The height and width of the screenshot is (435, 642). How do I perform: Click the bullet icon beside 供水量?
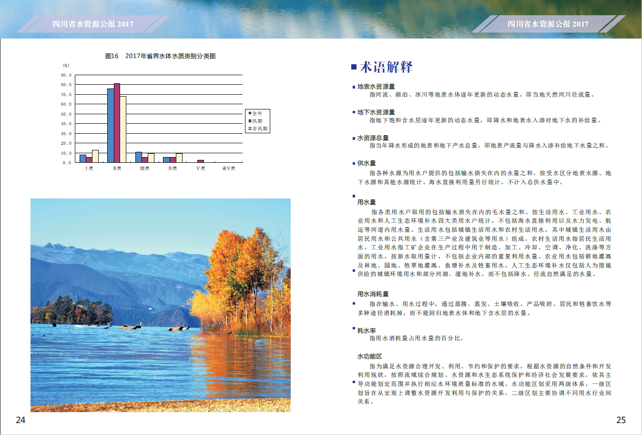point(354,163)
